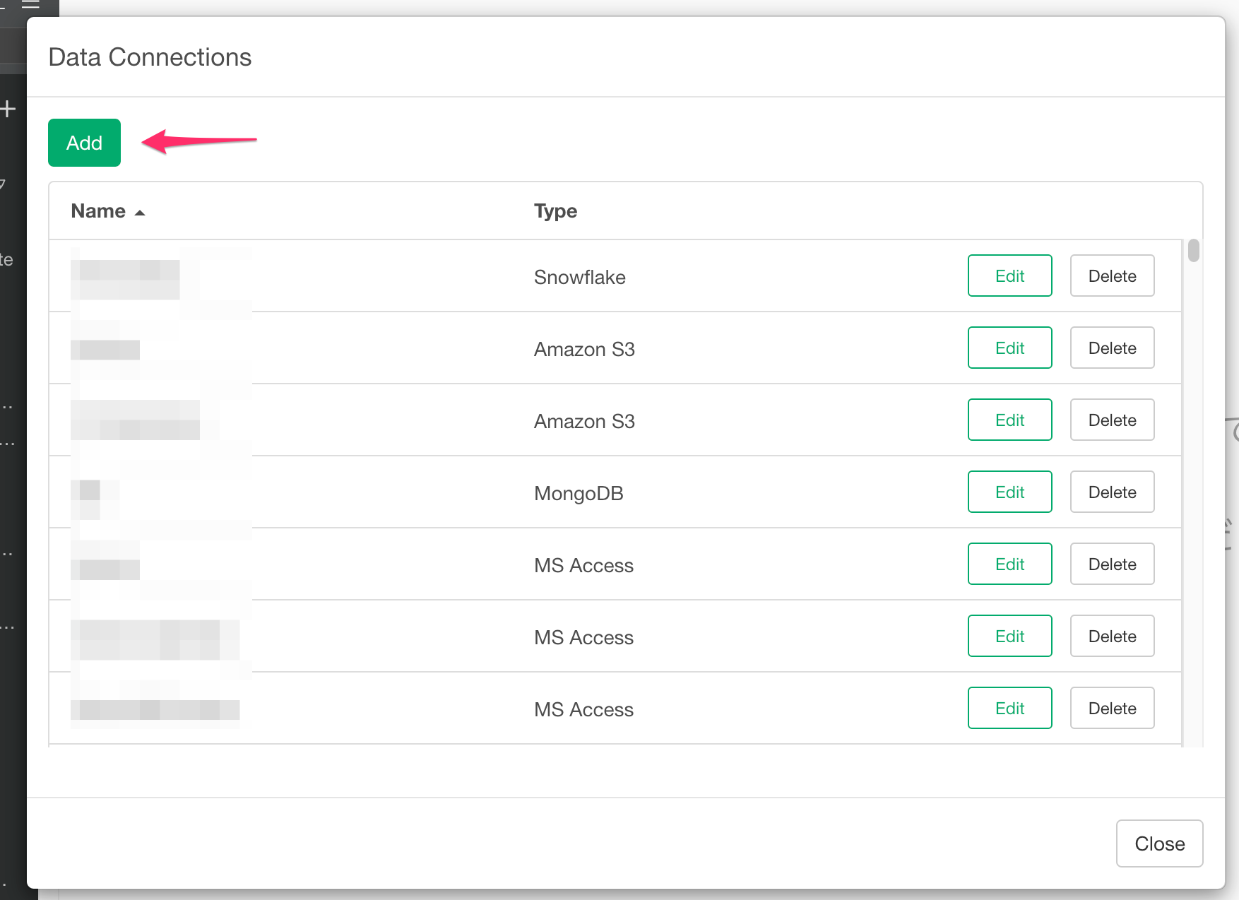Click the green Add button

point(84,143)
